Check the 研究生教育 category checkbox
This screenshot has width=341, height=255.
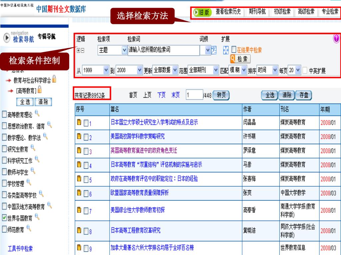[4, 149]
